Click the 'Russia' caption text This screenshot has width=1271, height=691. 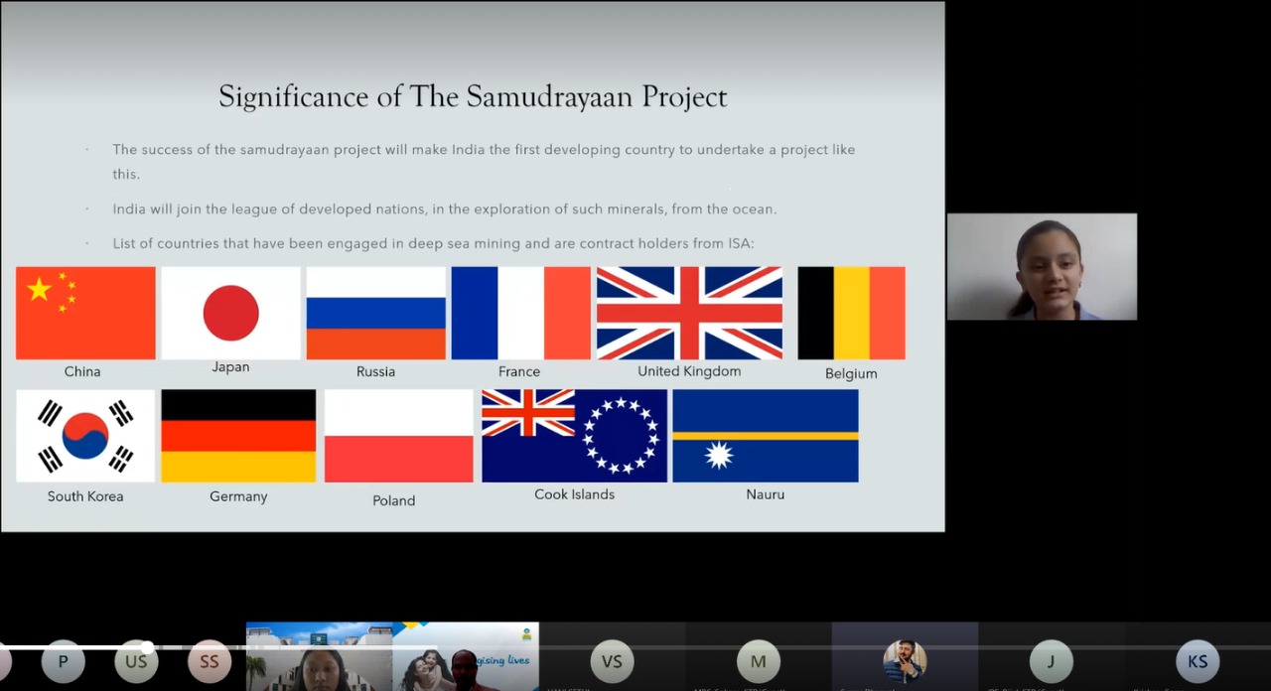point(375,371)
